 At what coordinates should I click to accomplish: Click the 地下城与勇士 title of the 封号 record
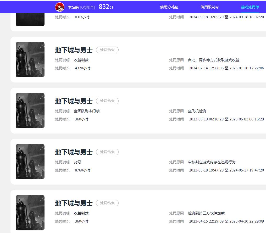[74, 152]
